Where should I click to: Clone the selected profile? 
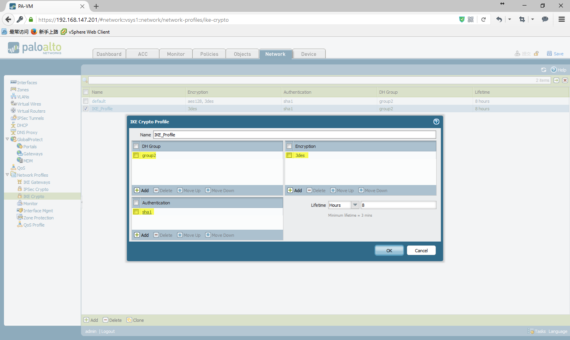pos(135,320)
